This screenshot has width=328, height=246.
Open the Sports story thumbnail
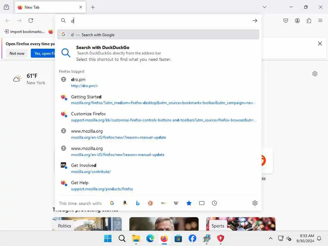click(241, 224)
